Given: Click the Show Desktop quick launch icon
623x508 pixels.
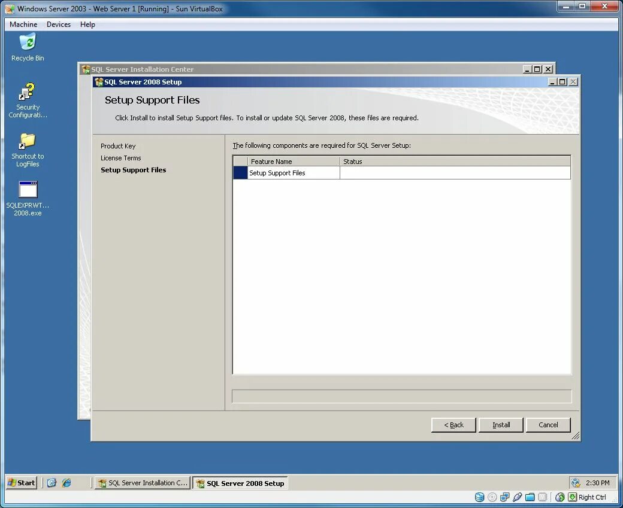Looking at the screenshot, I should coord(52,483).
